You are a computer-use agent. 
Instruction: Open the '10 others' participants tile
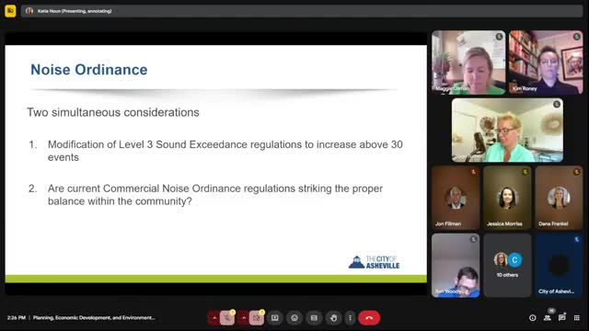[x=507, y=266]
